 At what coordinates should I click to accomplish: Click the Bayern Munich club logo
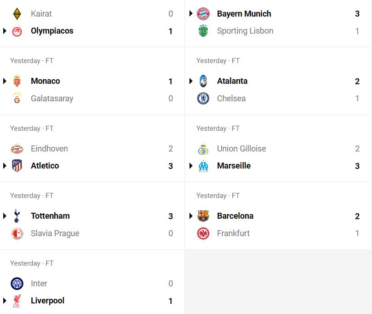click(x=203, y=14)
